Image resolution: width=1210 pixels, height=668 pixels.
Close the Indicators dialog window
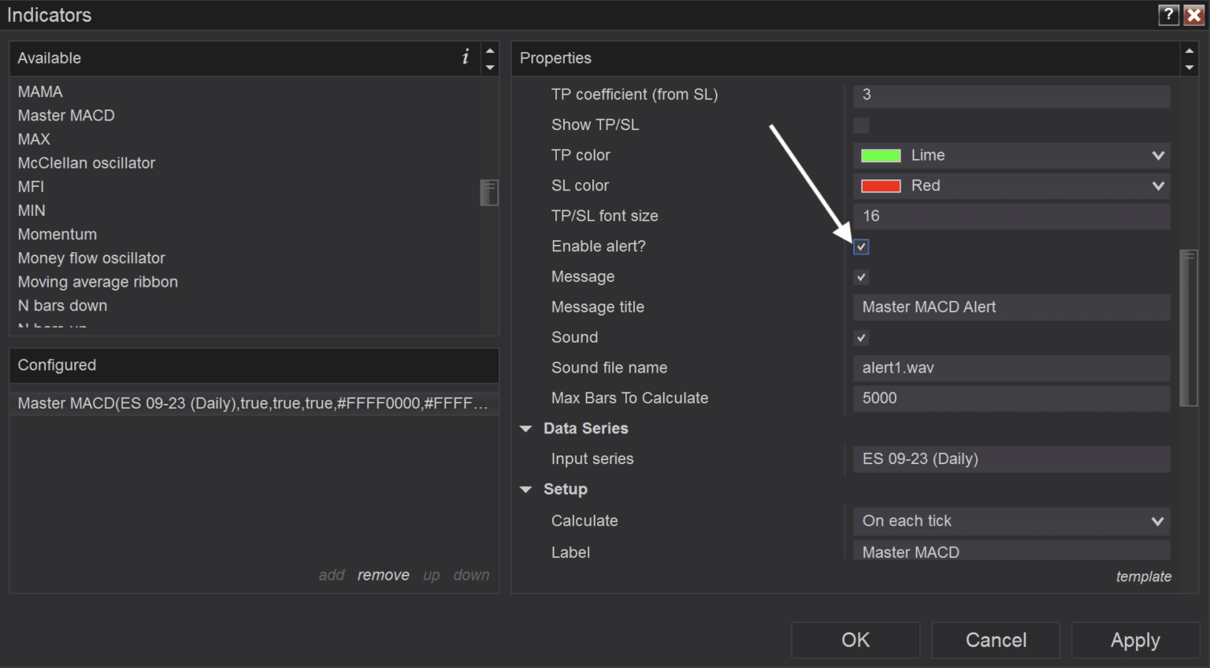(1193, 15)
